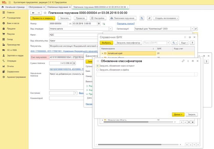The image size is (214, 149).
Task: Open the calendar picker next to date
Action: coord(98,23)
